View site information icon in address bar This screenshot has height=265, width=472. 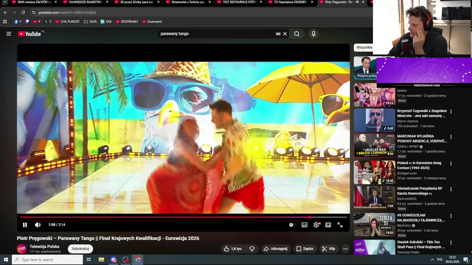click(34, 13)
